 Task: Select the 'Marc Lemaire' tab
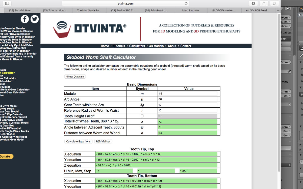click(190, 10)
